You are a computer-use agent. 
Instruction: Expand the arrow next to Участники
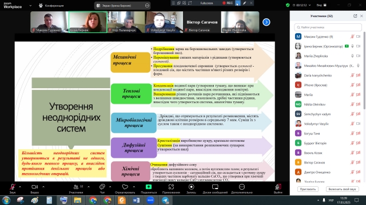point(89,187)
